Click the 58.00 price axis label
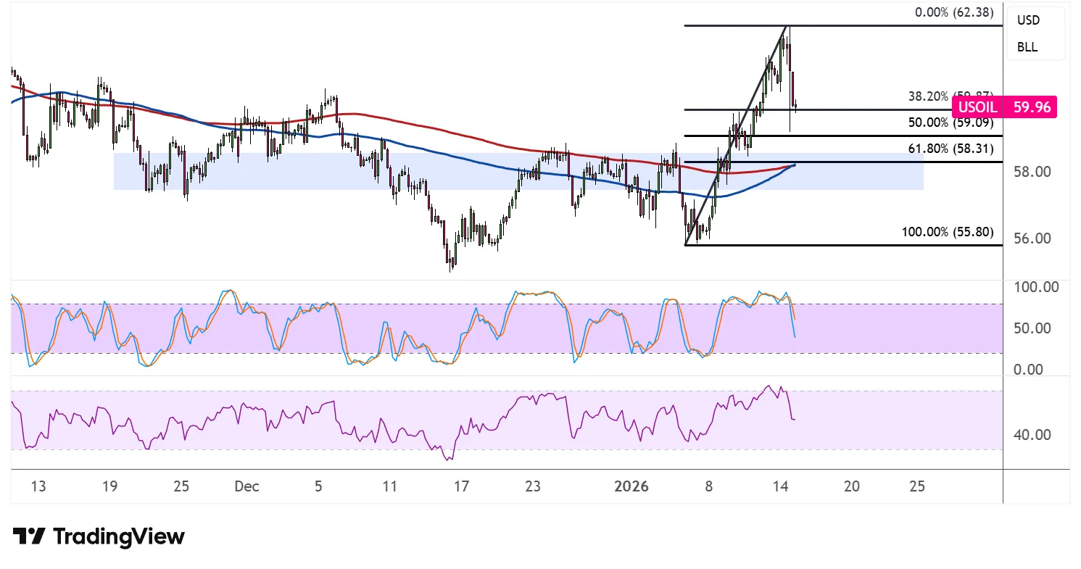The width and height of the screenshot is (1081, 569). coord(1032,173)
